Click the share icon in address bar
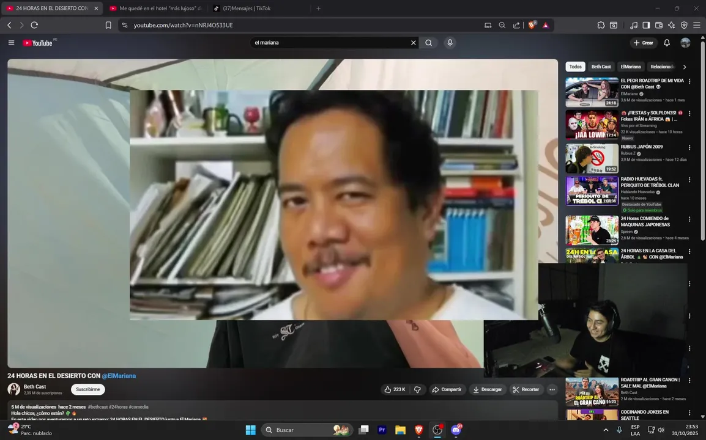706x440 pixels. point(516,25)
